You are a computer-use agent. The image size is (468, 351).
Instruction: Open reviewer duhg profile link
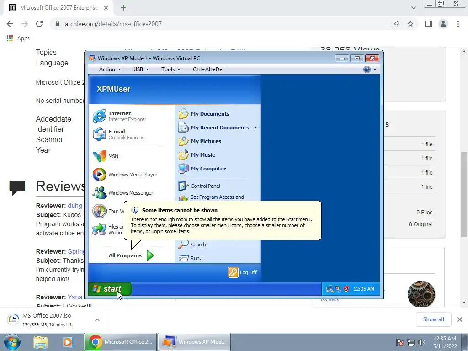(x=75, y=206)
